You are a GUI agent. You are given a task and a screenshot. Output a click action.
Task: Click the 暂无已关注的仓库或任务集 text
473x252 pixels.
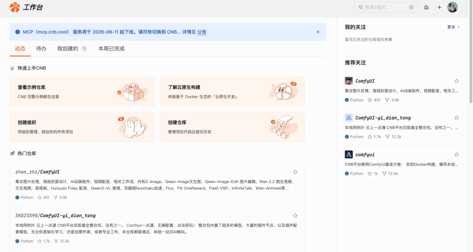(369, 39)
